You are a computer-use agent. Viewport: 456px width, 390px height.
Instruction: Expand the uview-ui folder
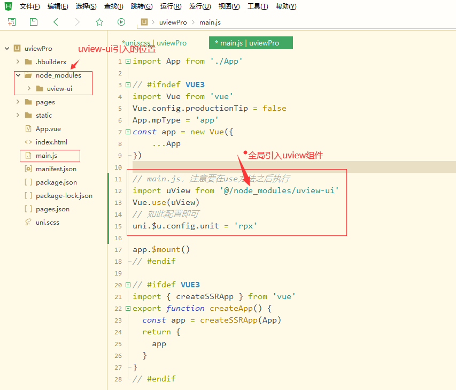tap(29, 88)
